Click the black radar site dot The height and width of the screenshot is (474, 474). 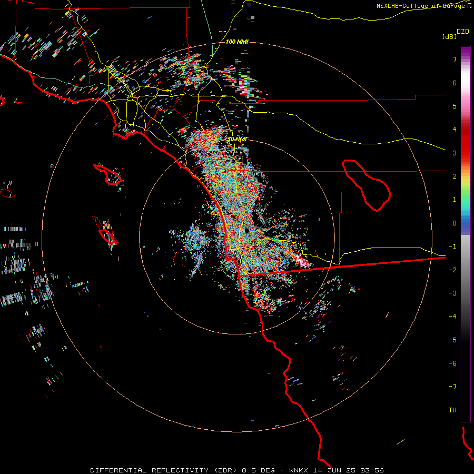click(x=247, y=231)
